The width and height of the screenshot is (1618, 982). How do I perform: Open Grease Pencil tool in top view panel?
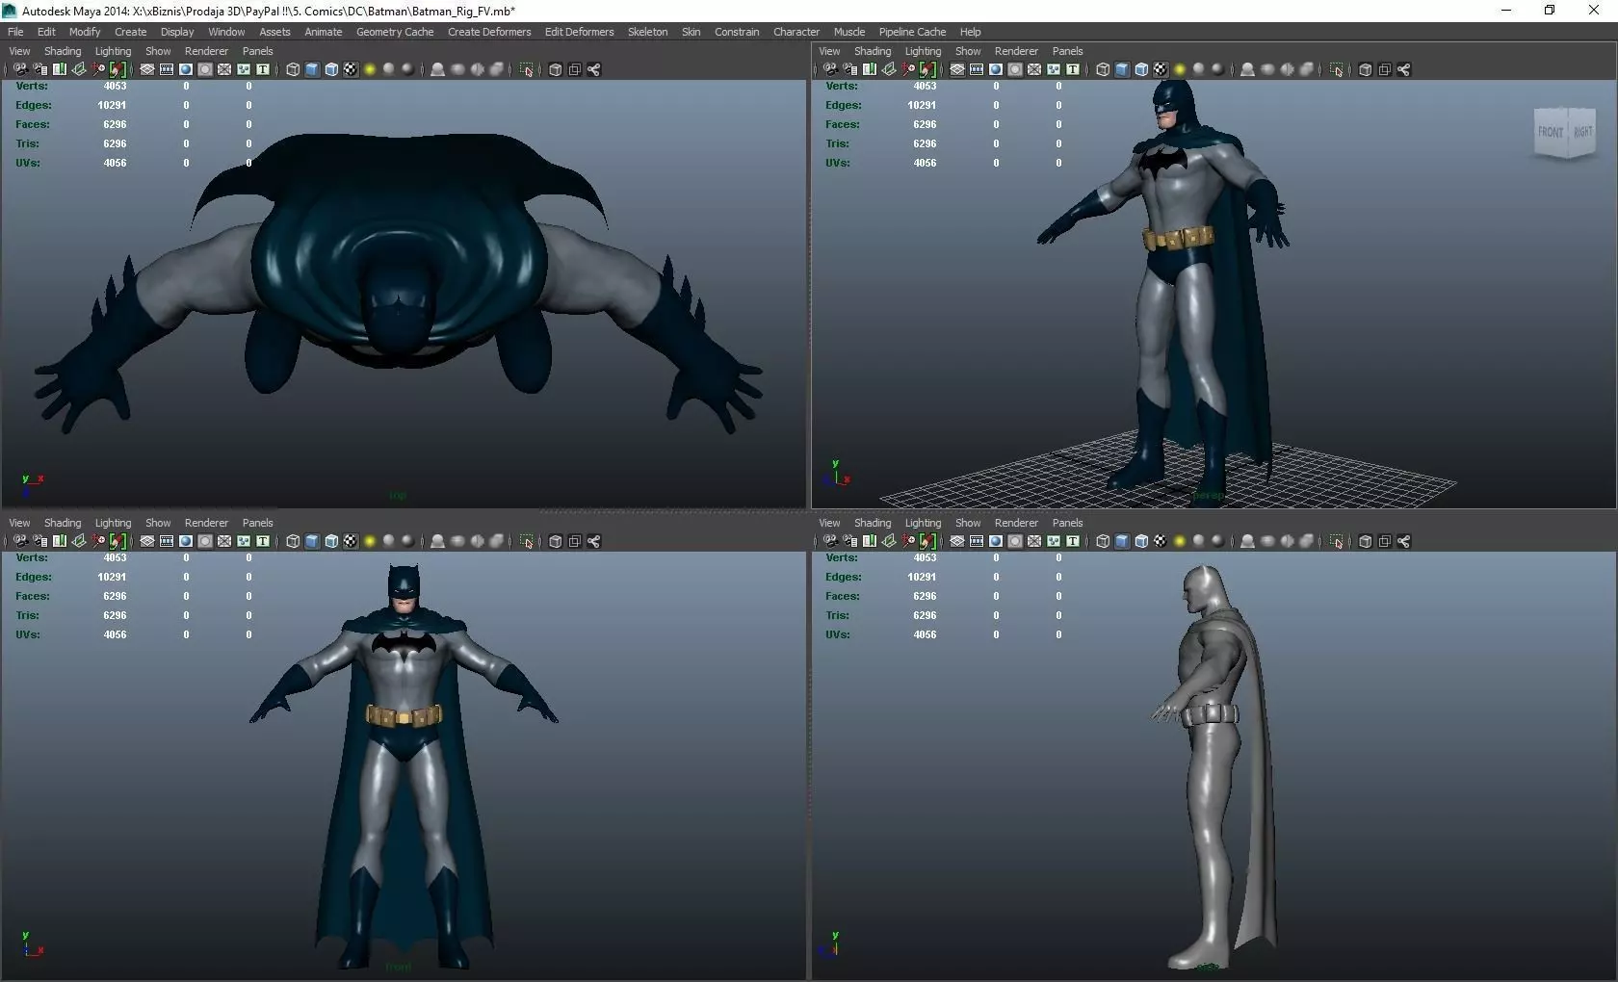tap(117, 69)
